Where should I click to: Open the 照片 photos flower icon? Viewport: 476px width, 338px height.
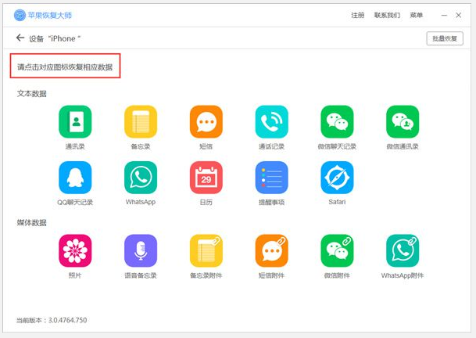click(75, 250)
